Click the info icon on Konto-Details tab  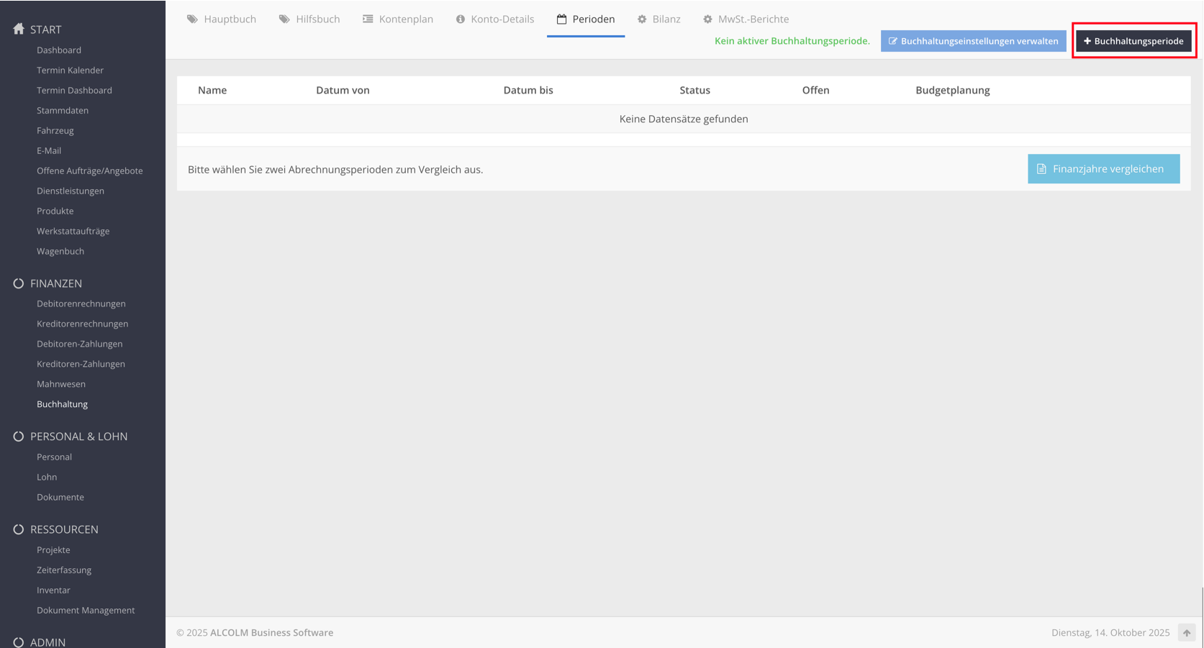tap(461, 19)
